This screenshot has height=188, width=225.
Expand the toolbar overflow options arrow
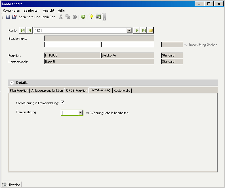pos(104,18)
